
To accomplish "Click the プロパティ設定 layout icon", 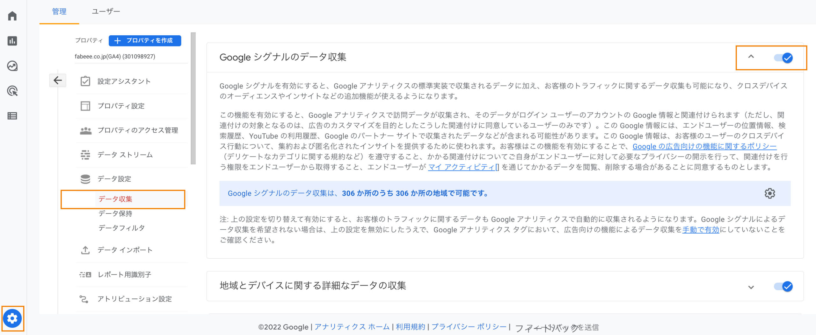I will point(85,106).
